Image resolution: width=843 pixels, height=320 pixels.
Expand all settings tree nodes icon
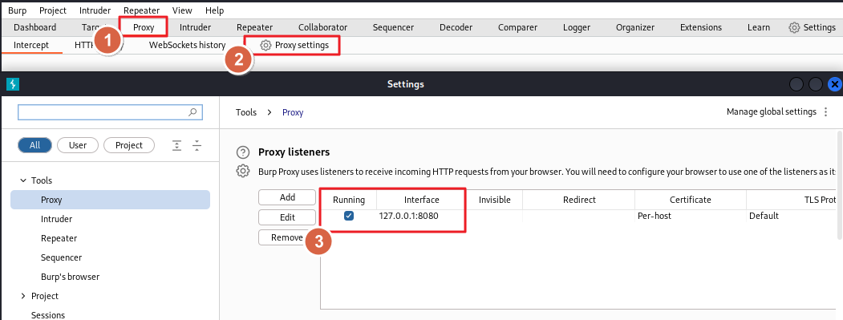click(x=177, y=145)
